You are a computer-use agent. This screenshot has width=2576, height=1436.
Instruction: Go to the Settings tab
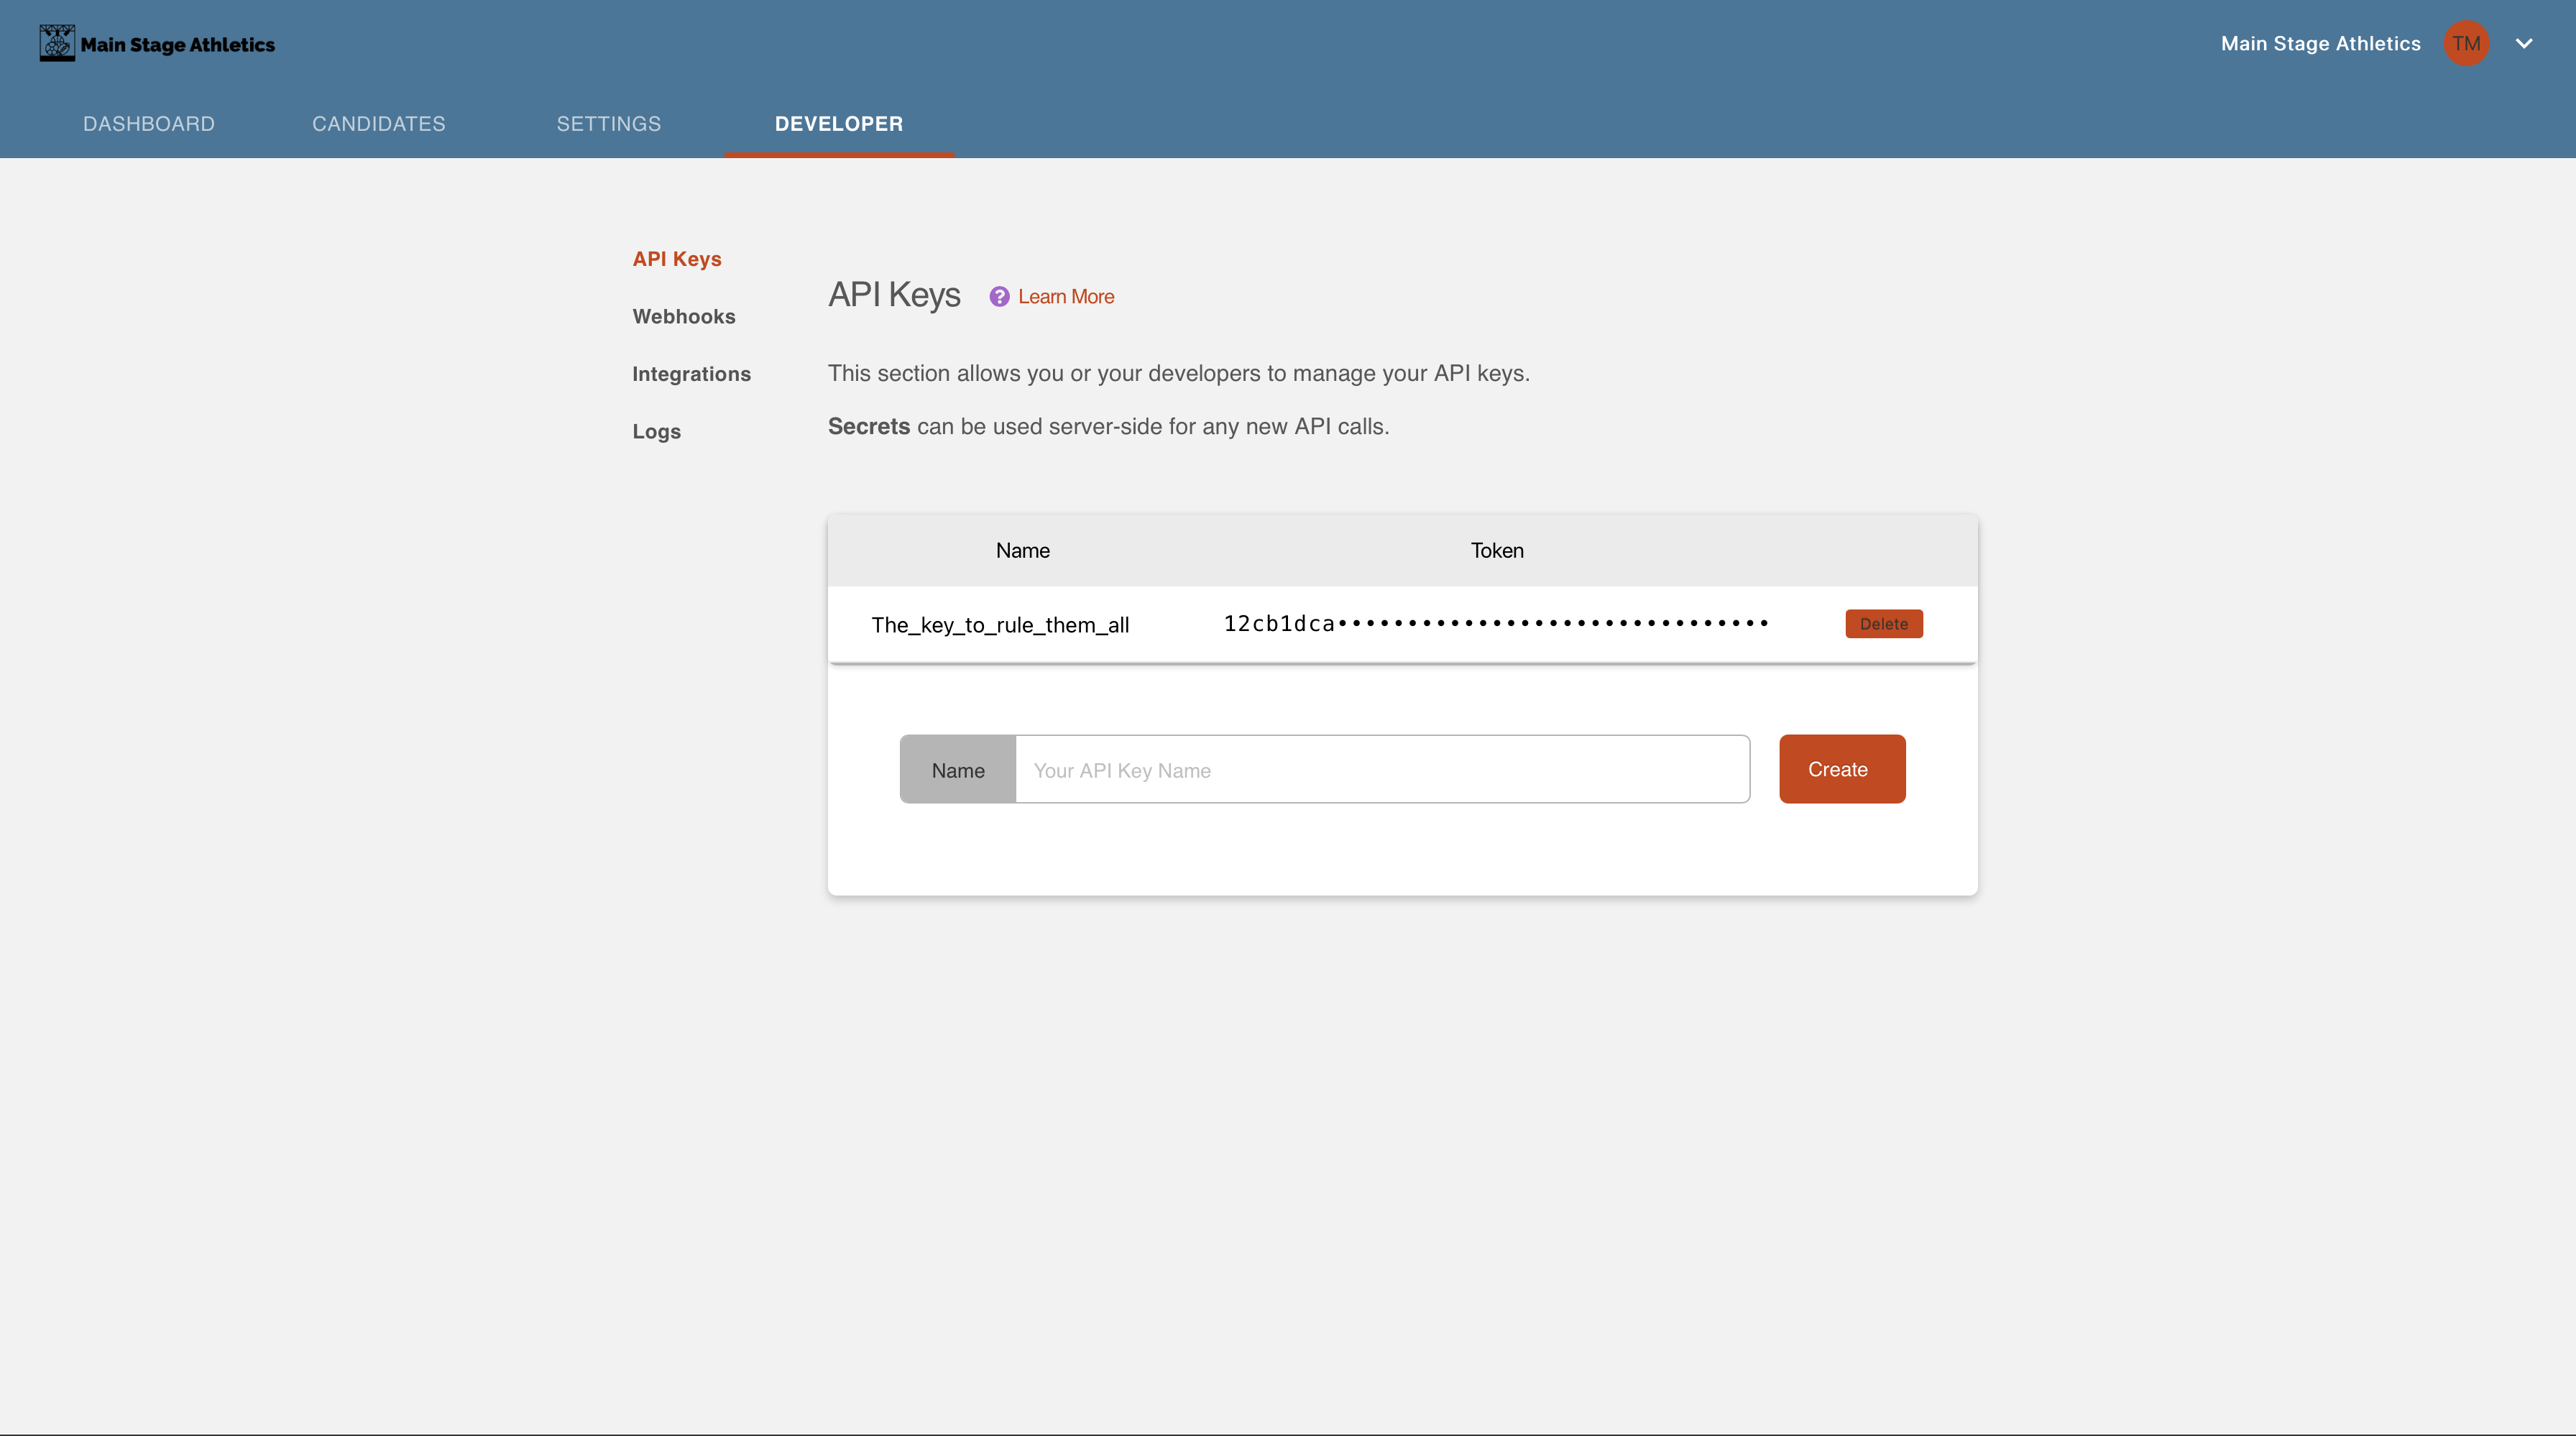pyautogui.click(x=608, y=124)
